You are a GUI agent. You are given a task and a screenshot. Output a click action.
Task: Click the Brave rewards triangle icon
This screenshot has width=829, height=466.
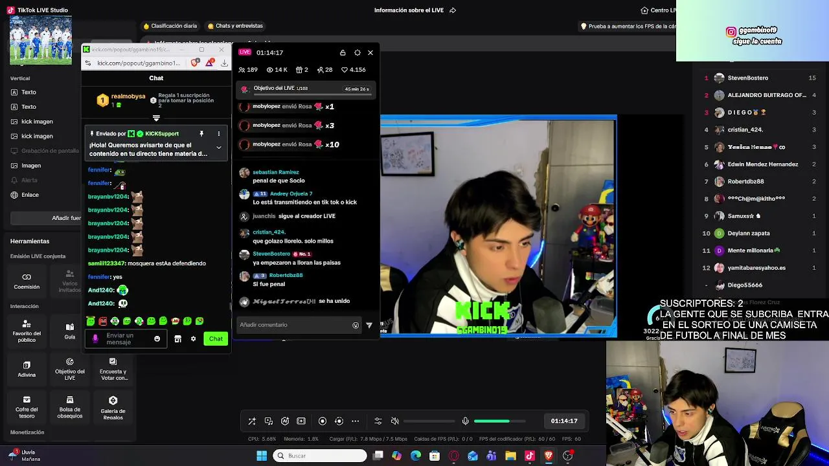pyautogui.click(x=210, y=63)
